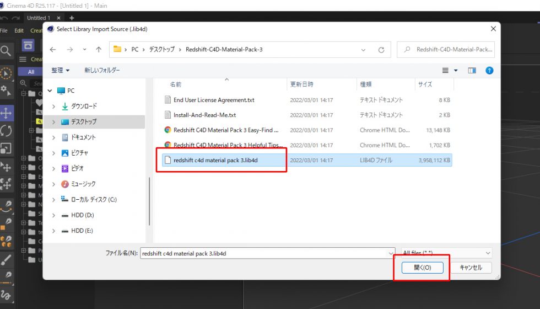The width and height of the screenshot is (540, 309).
Task: Expand the HDD (E:) chevron
Action: pos(53,231)
